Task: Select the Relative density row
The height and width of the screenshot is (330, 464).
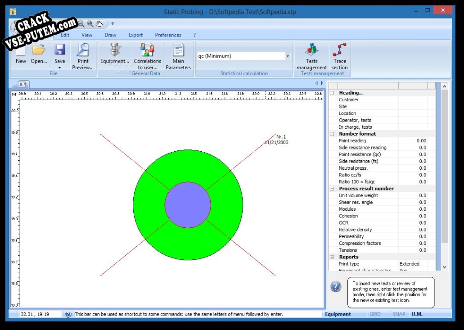Action: tap(382, 229)
